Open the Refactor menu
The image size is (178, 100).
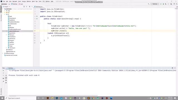(29, 1)
